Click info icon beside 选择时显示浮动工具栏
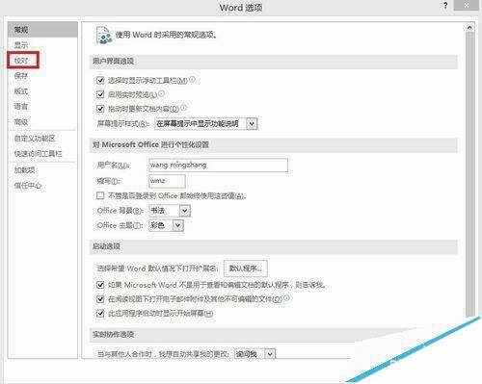The height and width of the screenshot is (384, 482). (x=192, y=79)
